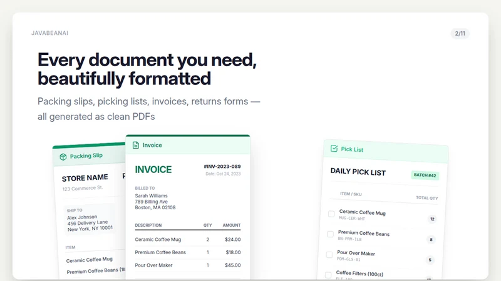Click Ceramic Coffee Mug on packing slip
The image size is (501, 281).
tap(90, 260)
